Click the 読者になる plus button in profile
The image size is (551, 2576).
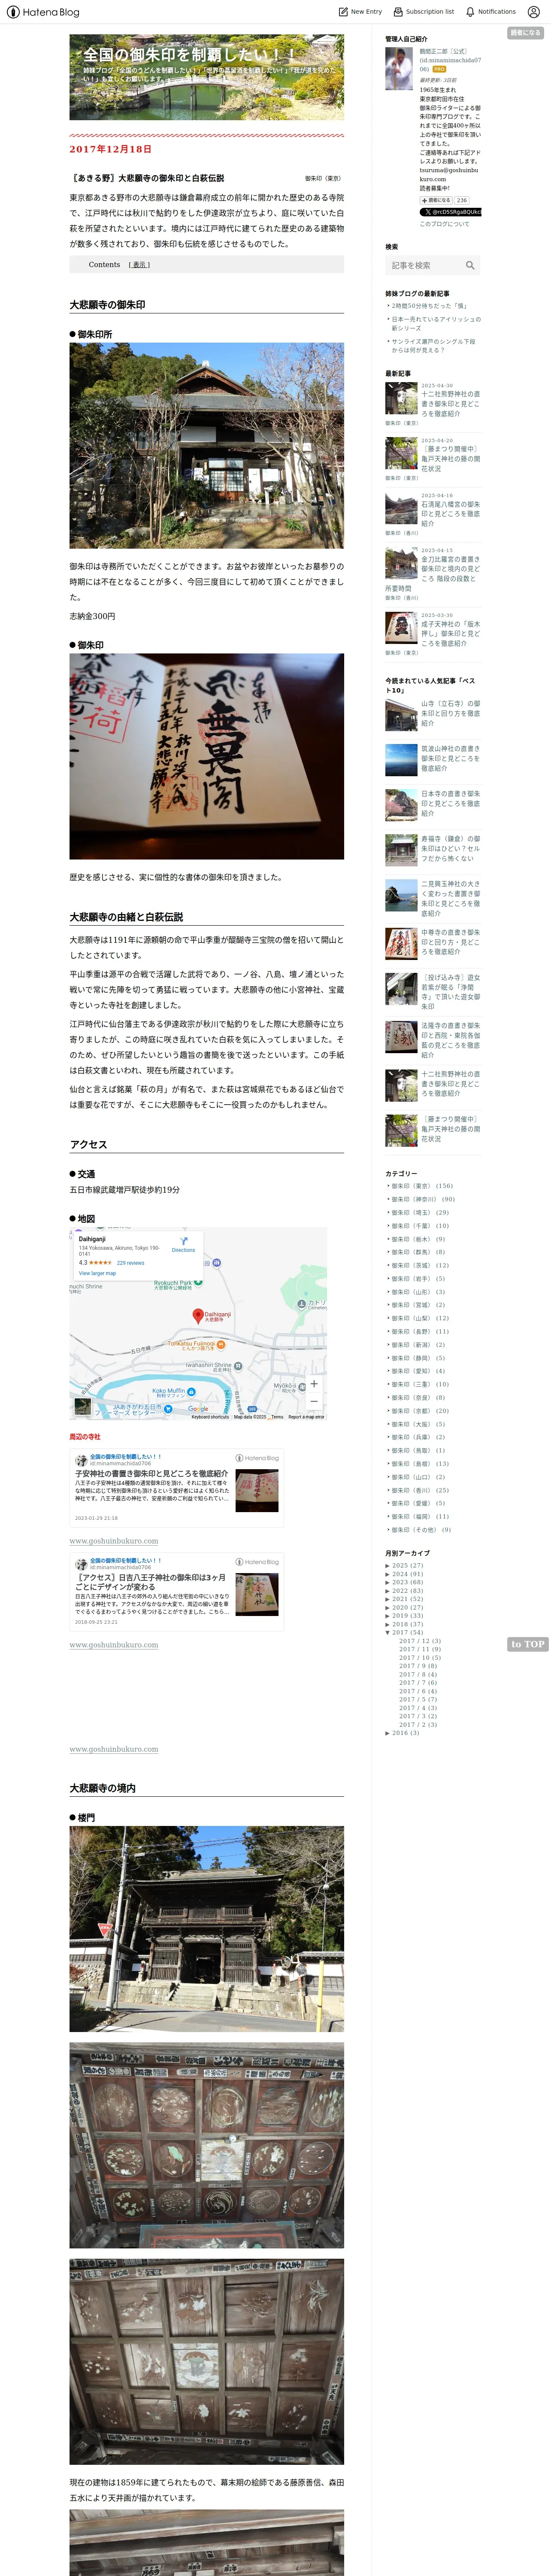pos(436,200)
